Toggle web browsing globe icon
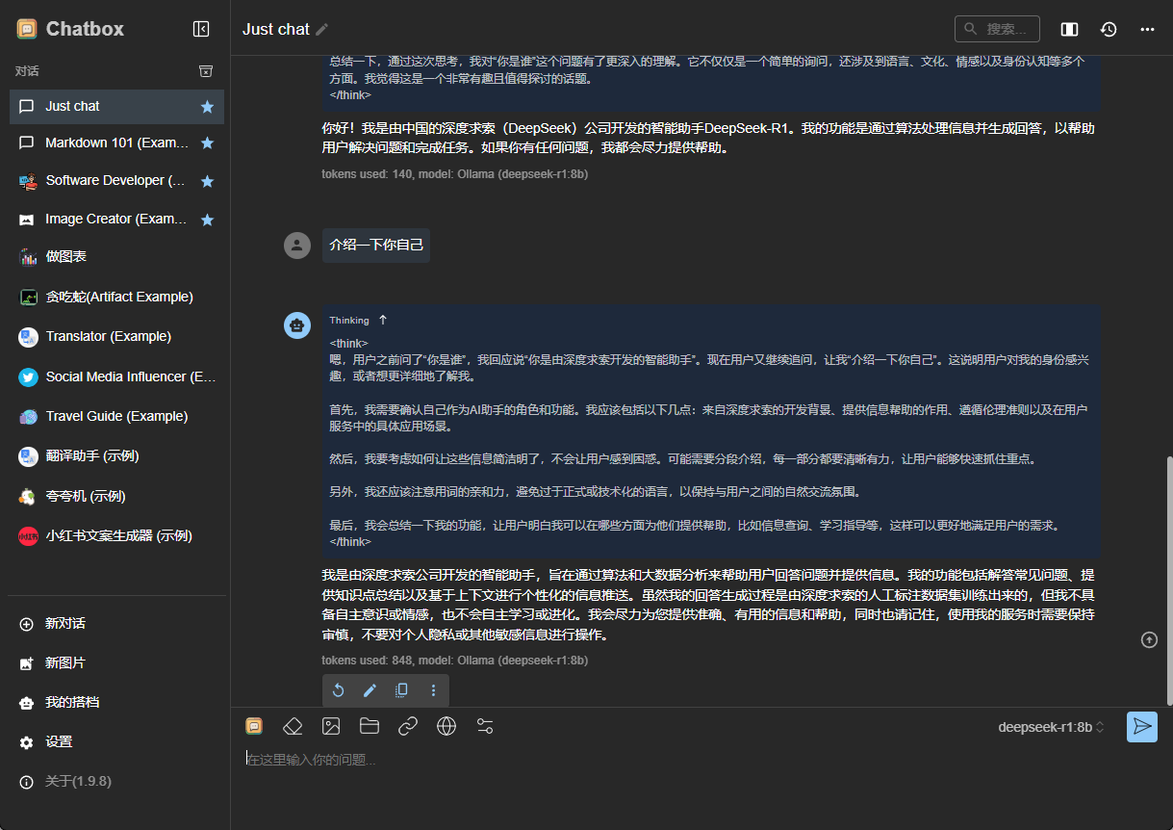Screen dimensions: 1173x830 point(446,726)
